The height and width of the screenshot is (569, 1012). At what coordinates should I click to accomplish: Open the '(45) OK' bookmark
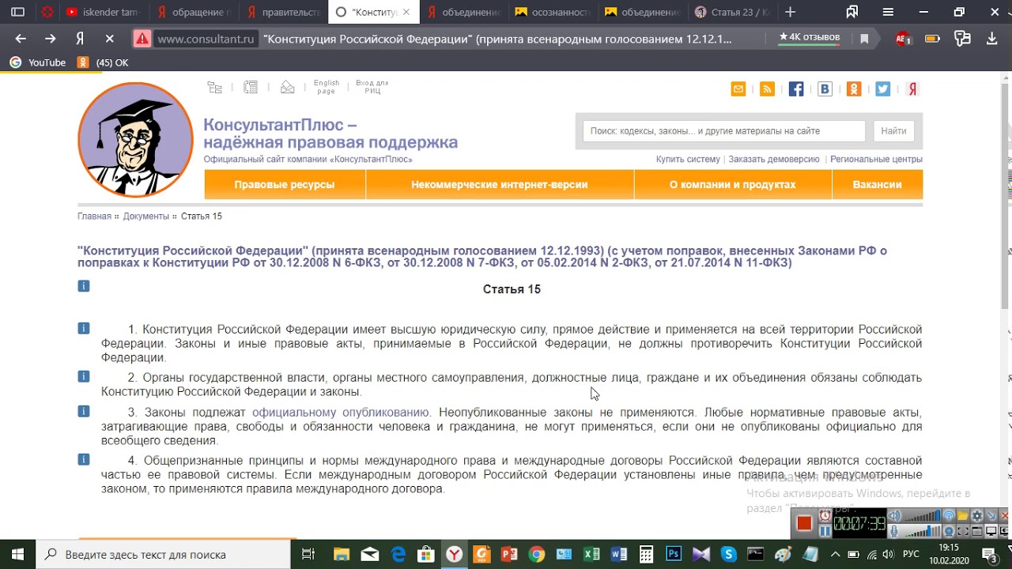coord(103,62)
